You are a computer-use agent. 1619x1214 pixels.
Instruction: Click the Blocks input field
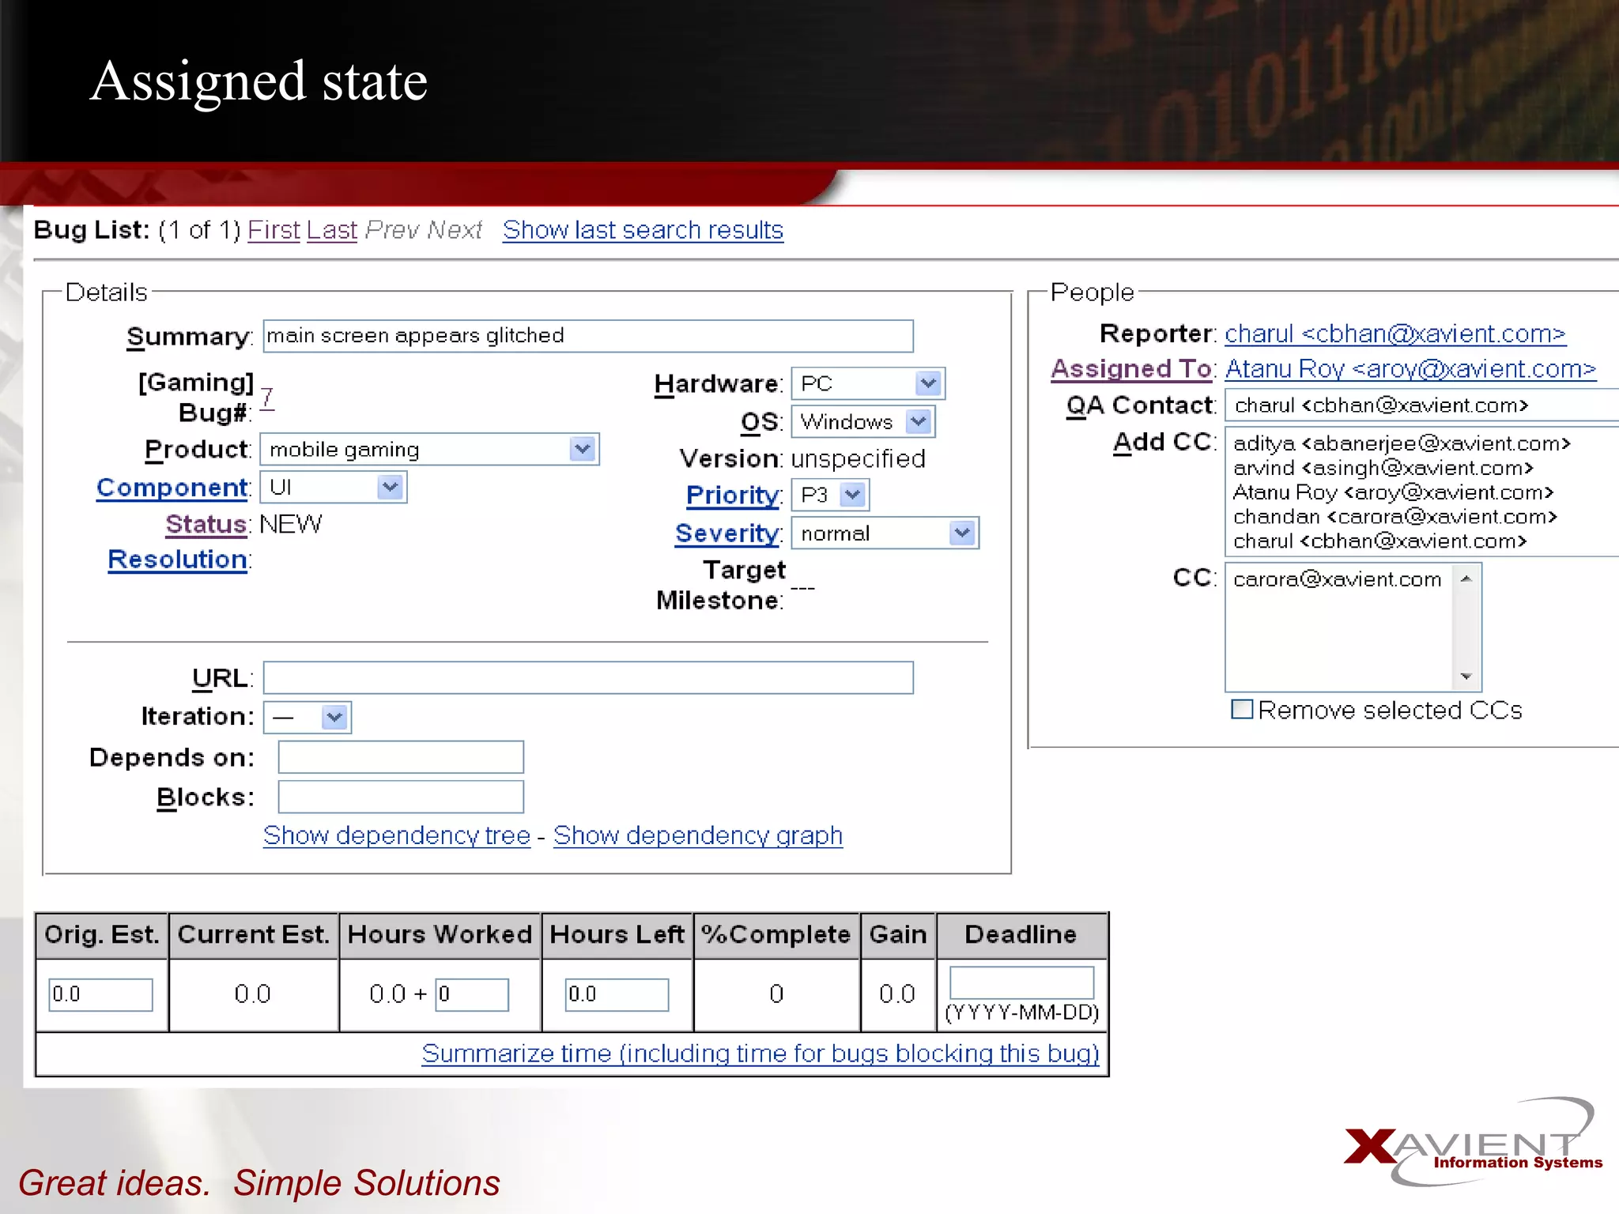tap(401, 797)
